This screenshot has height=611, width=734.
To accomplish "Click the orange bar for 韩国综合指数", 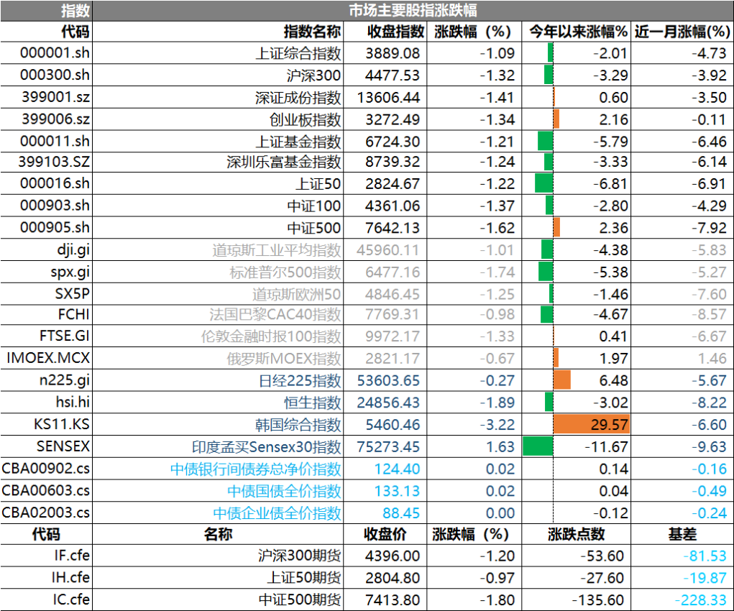I will click(x=590, y=424).
